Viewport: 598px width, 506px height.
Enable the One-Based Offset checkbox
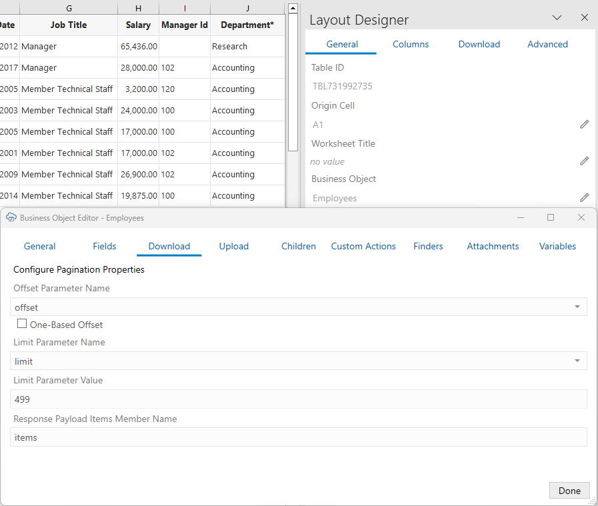22,324
